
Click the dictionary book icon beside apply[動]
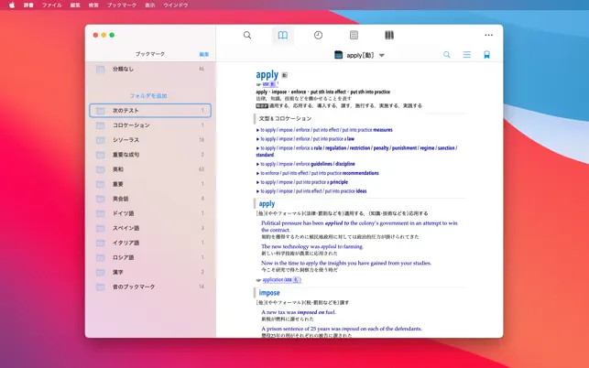tap(338, 55)
